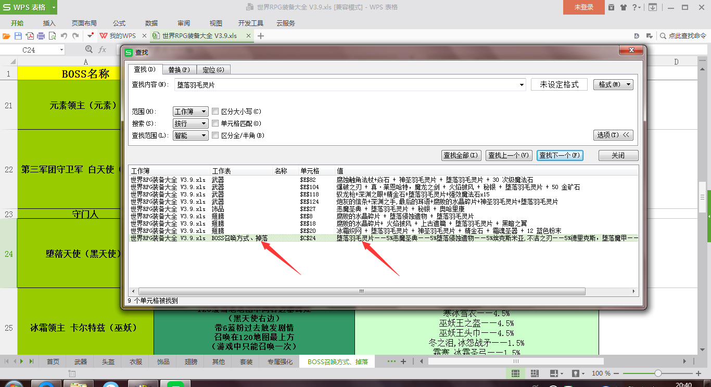
Task: Switch to the 替换 tab
Action: 179,70
